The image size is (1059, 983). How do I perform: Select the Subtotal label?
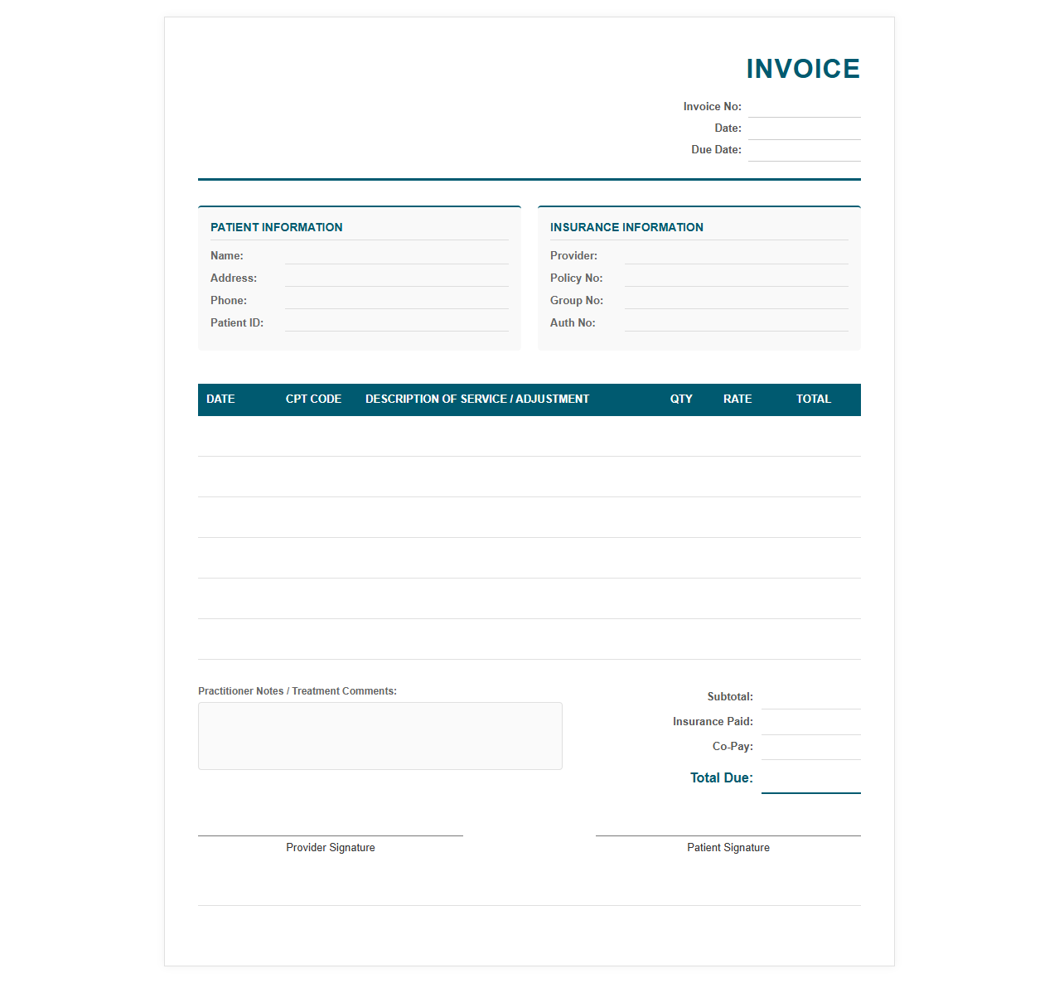730,697
